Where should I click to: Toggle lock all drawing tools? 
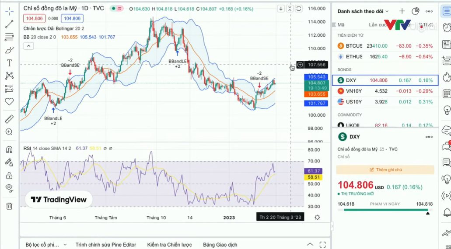coord(9,176)
